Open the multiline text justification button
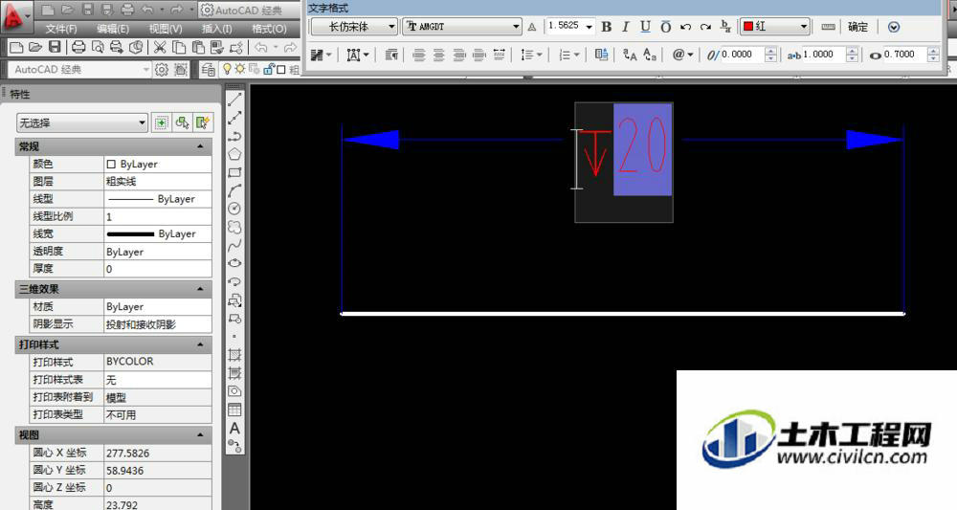The image size is (957, 510). pos(358,55)
